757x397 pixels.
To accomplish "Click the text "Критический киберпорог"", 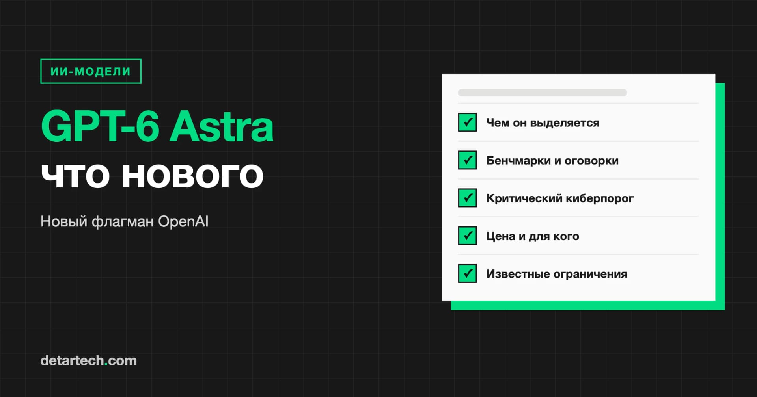I will click(560, 198).
